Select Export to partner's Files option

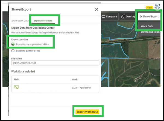(x=13, y=51)
